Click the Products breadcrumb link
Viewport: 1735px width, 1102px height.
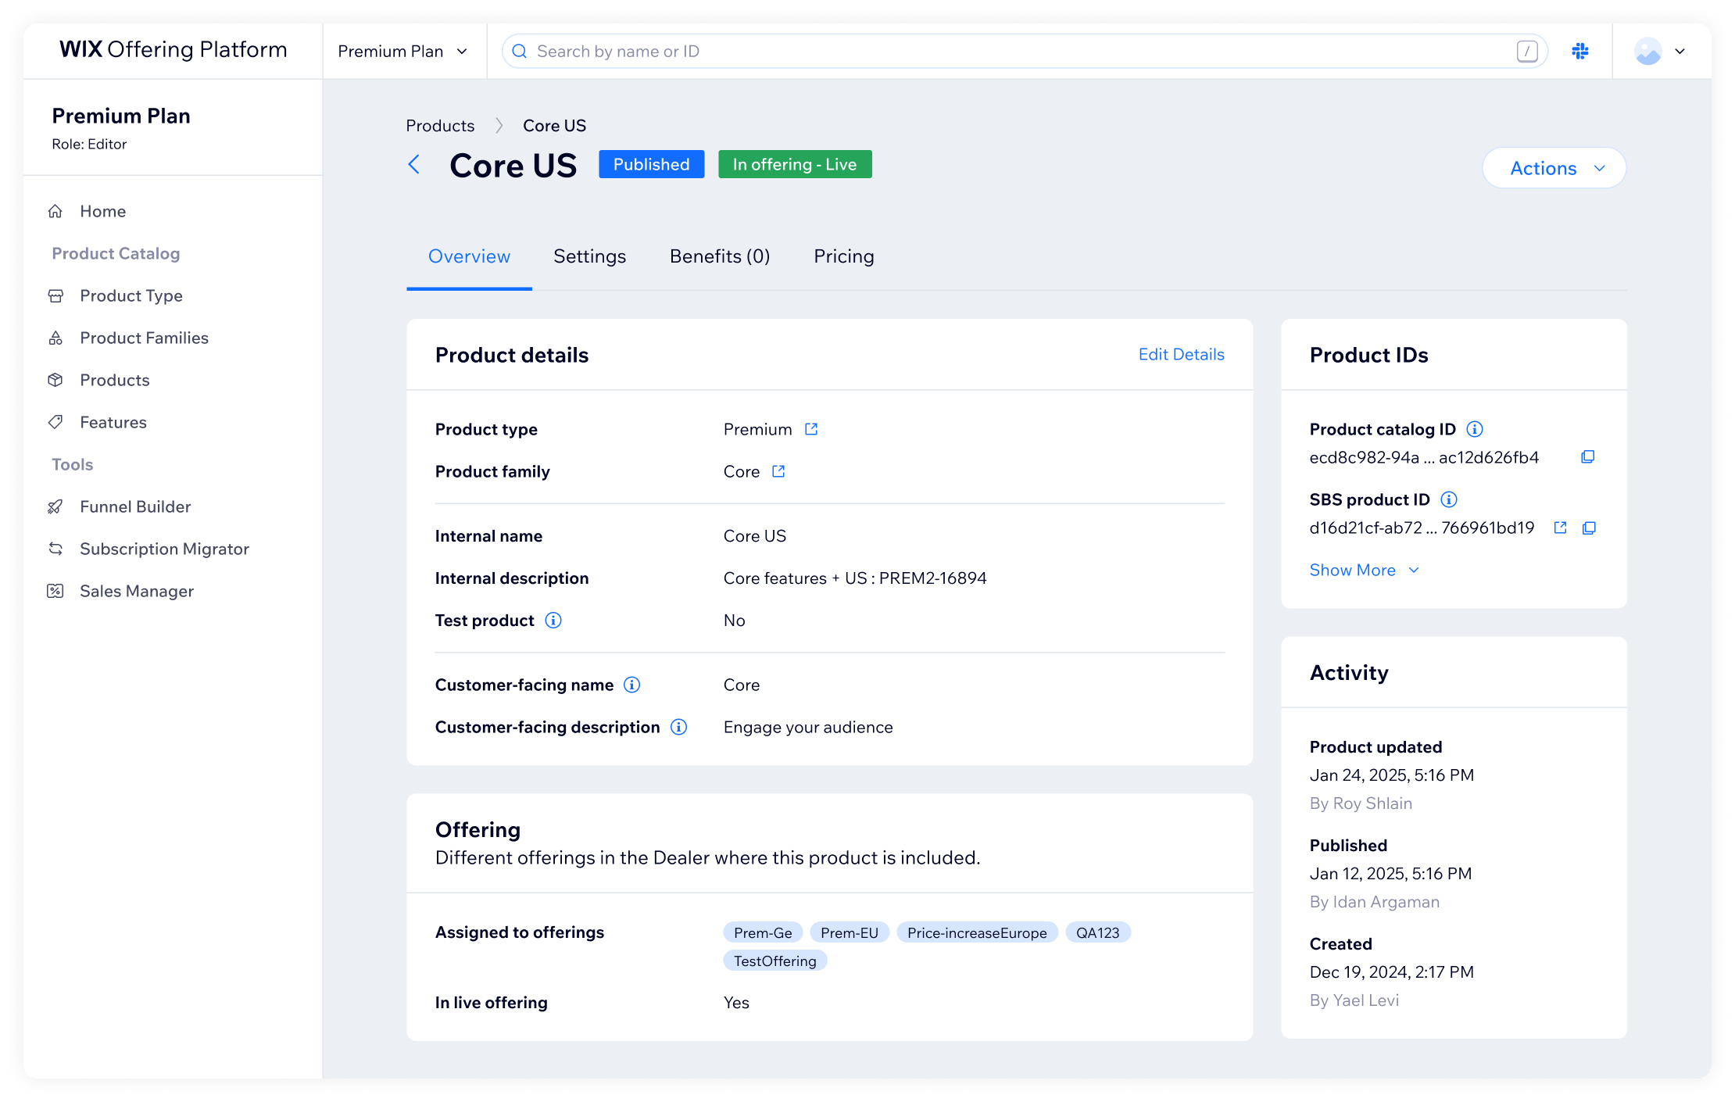[440, 126]
